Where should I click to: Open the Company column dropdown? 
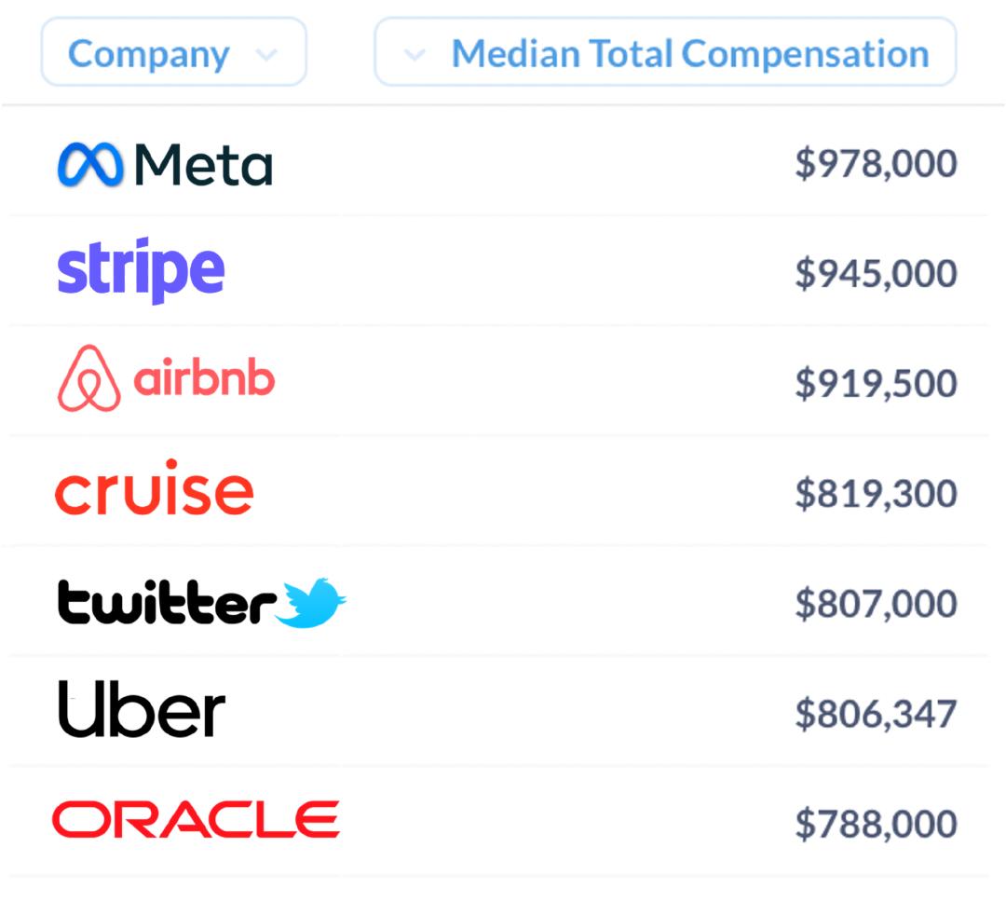[174, 52]
